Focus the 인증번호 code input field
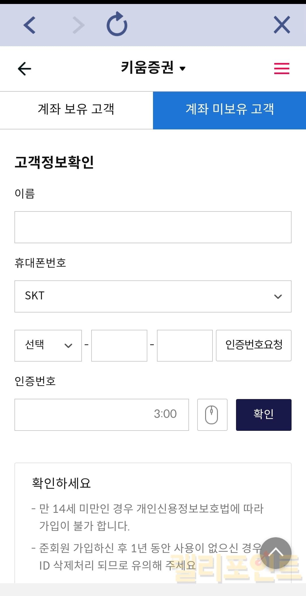306x596 pixels. tap(85, 415)
